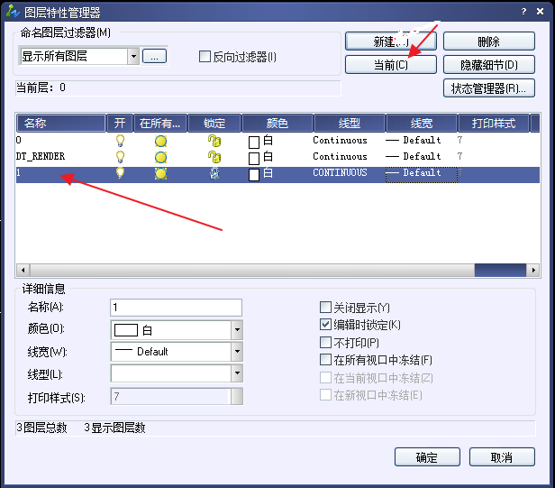Toggle the light bulb for DT_RENDER layer

pyautogui.click(x=119, y=157)
